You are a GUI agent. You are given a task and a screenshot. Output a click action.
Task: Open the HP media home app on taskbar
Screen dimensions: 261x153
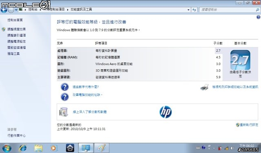click(70, 148)
